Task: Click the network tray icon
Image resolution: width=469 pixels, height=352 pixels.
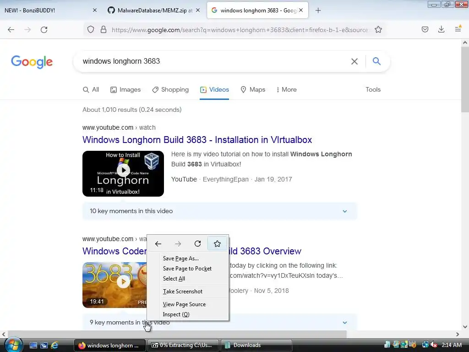Action: [425, 345]
